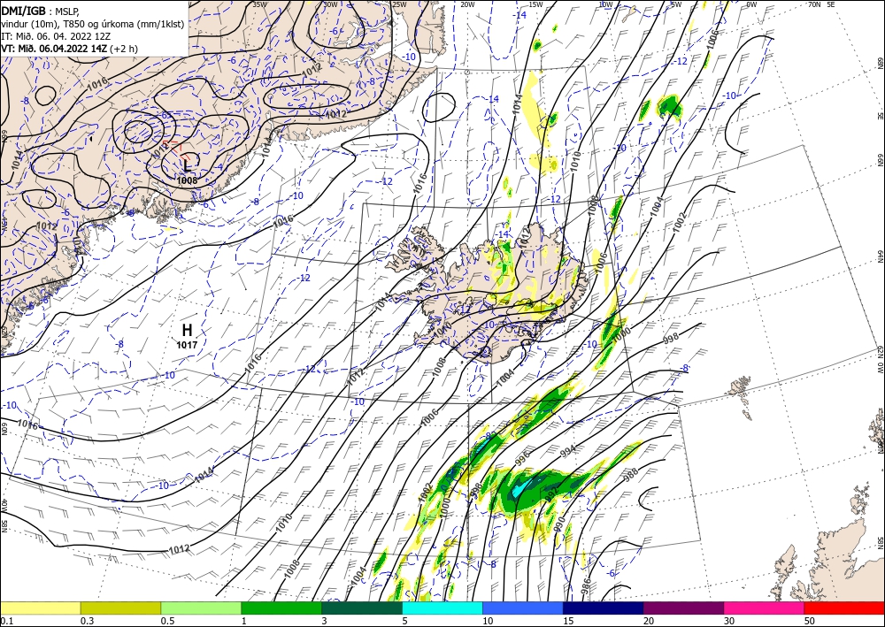
Task: Pick the dark green 3–5 mm legend swatch
Action: (362, 608)
